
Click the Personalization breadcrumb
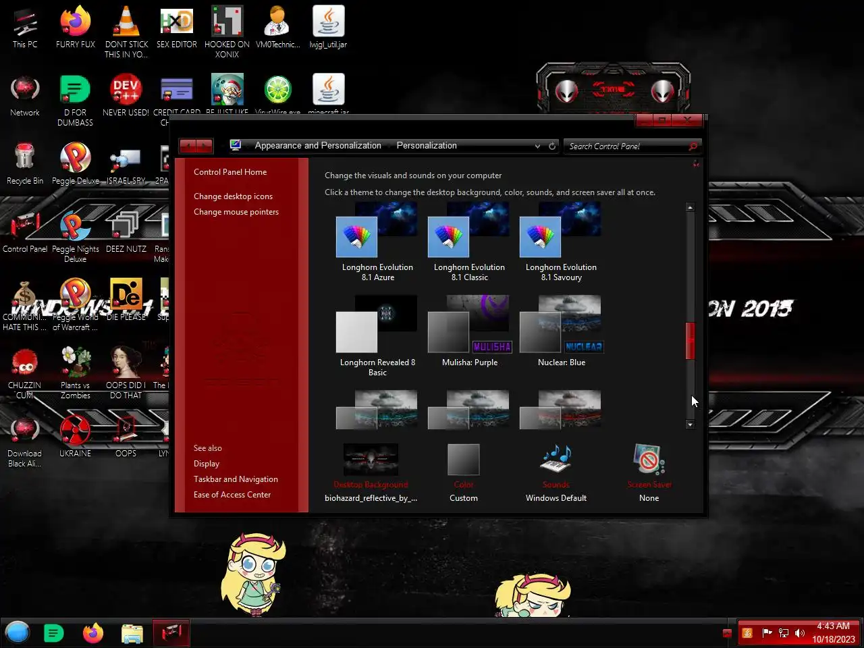click(427, 146)
